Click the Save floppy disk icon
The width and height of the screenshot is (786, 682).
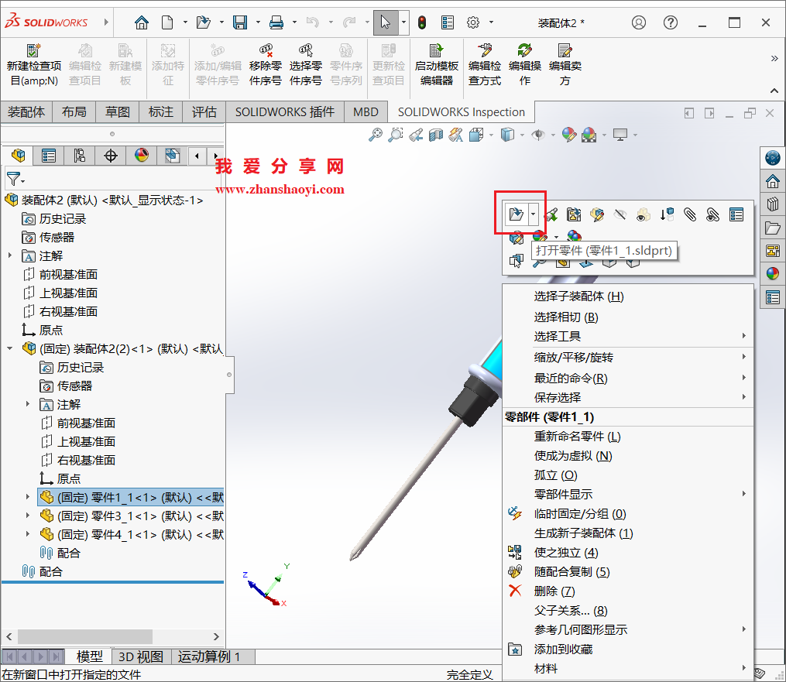pos(240,22)
